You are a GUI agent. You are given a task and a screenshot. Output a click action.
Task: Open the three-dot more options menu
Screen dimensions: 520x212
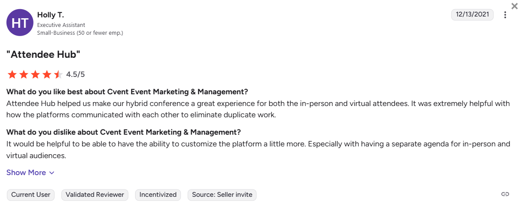[505, 15]
